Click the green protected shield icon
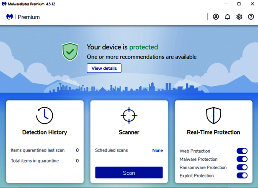 coord(70,52)
